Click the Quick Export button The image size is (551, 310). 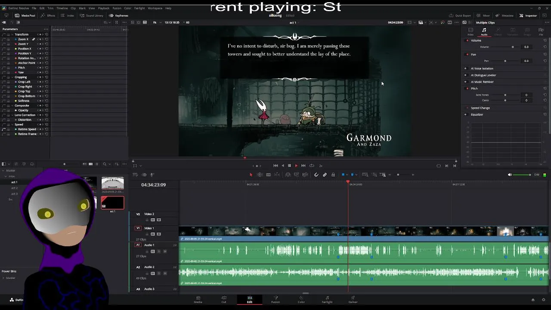(x=460, y=15)
